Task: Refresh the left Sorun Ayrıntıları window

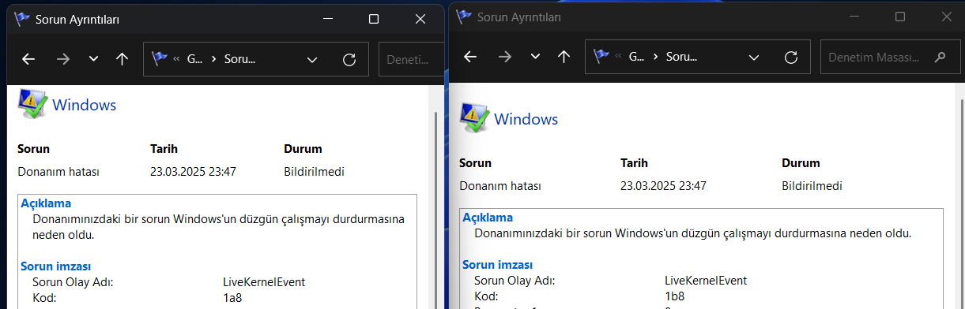Action: tap(349, 59)
